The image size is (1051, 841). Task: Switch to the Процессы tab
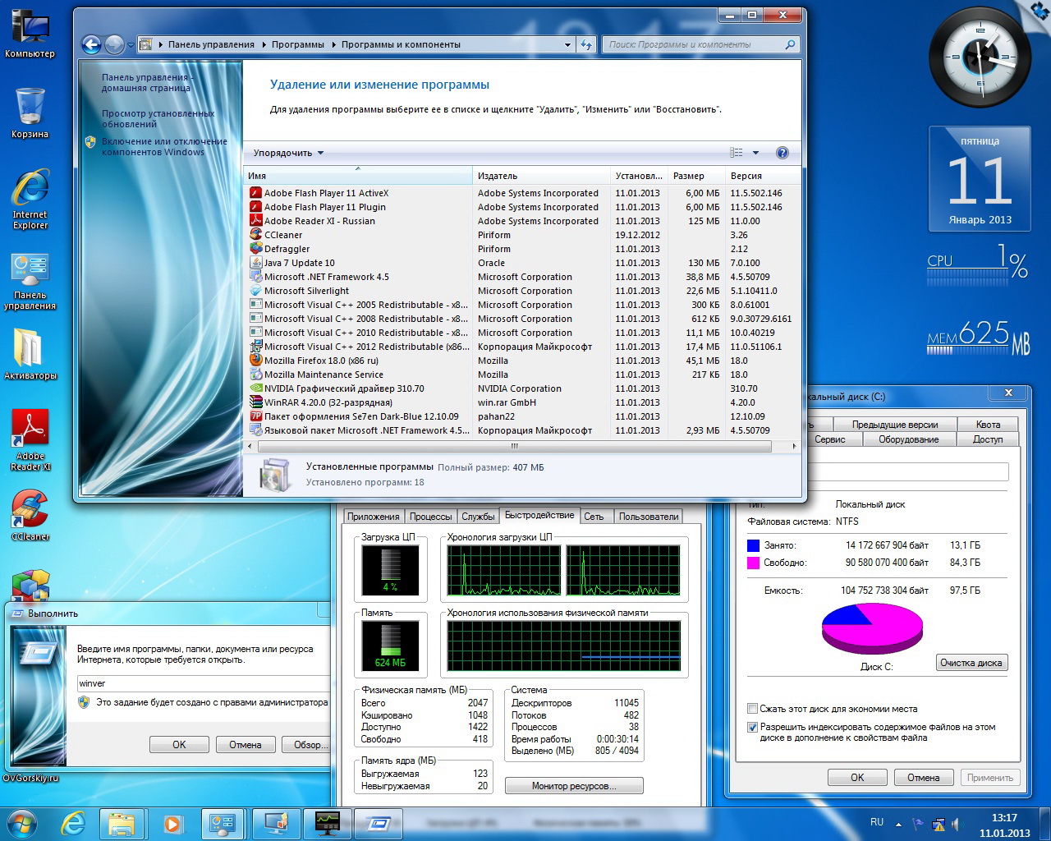pyautogui.click(x=430, y=517)
